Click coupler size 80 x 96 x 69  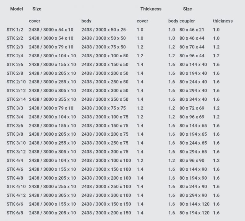pyautogui.click(x=192, y=117)
